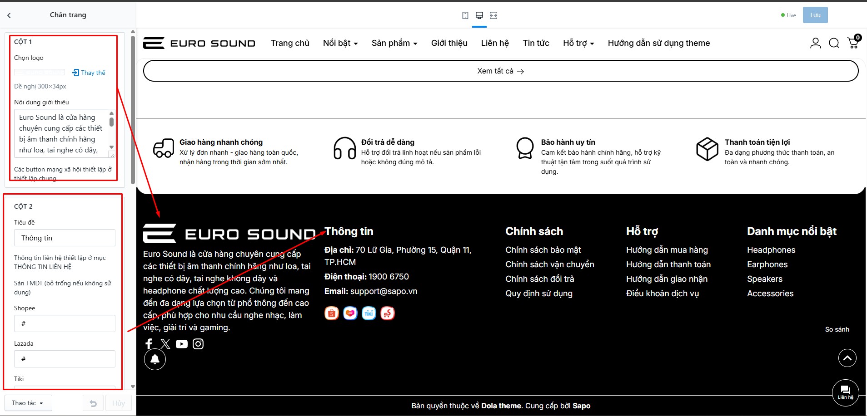867x416 pixels.
Task: Click the Euro Sound header logo
Action: pyautogui.click(x=199, y=43)
